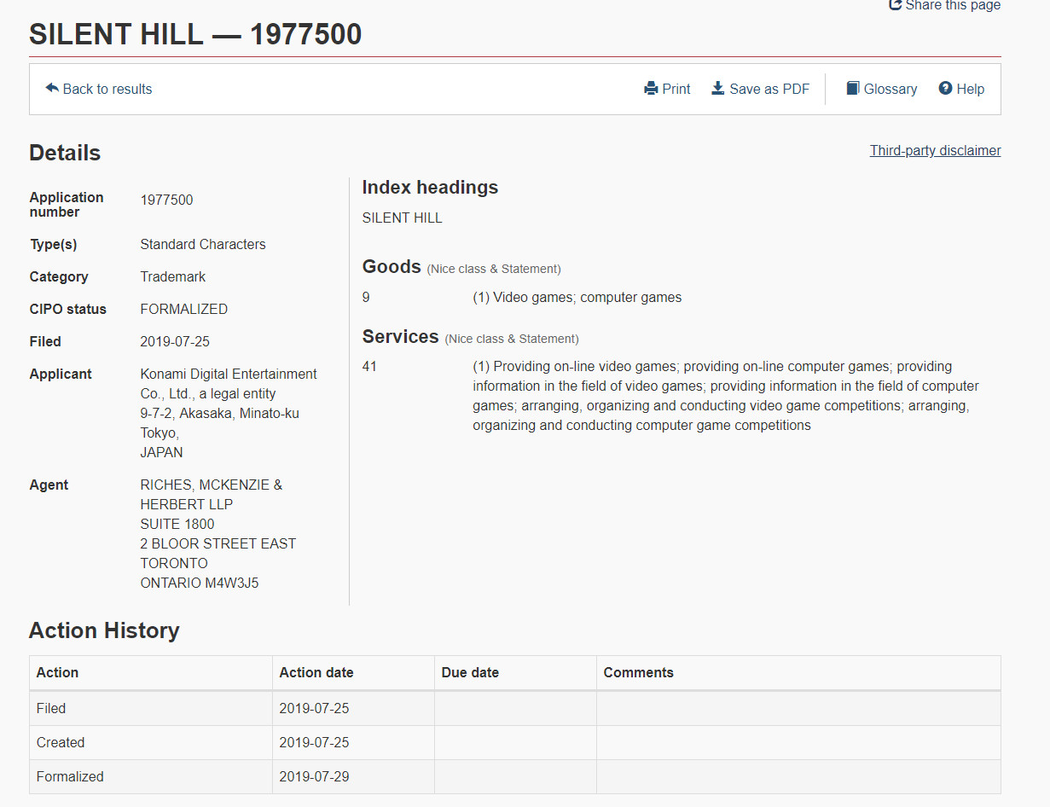Click the Index headings title
The width and height of the screenshot is (1050, 807).
[x=430, y=188]
